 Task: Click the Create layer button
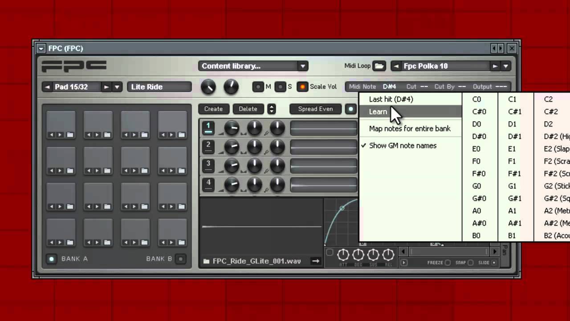click(x=213, y=109)
